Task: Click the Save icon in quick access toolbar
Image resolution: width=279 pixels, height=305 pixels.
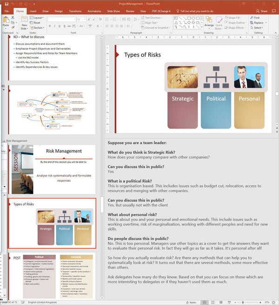Action: (7, 4)
